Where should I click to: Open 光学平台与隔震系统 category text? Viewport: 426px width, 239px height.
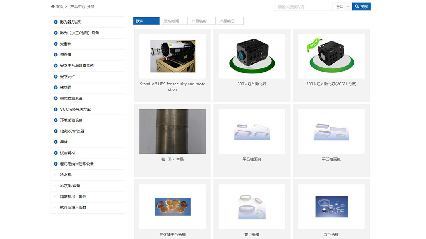[77, 66]
